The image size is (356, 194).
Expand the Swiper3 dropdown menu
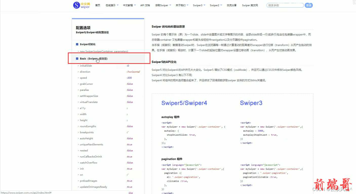199,5
